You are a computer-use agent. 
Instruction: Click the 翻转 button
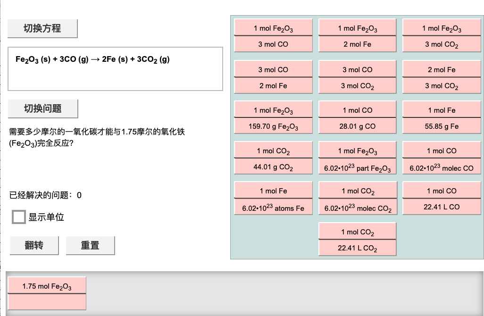(x=34, y=246)
